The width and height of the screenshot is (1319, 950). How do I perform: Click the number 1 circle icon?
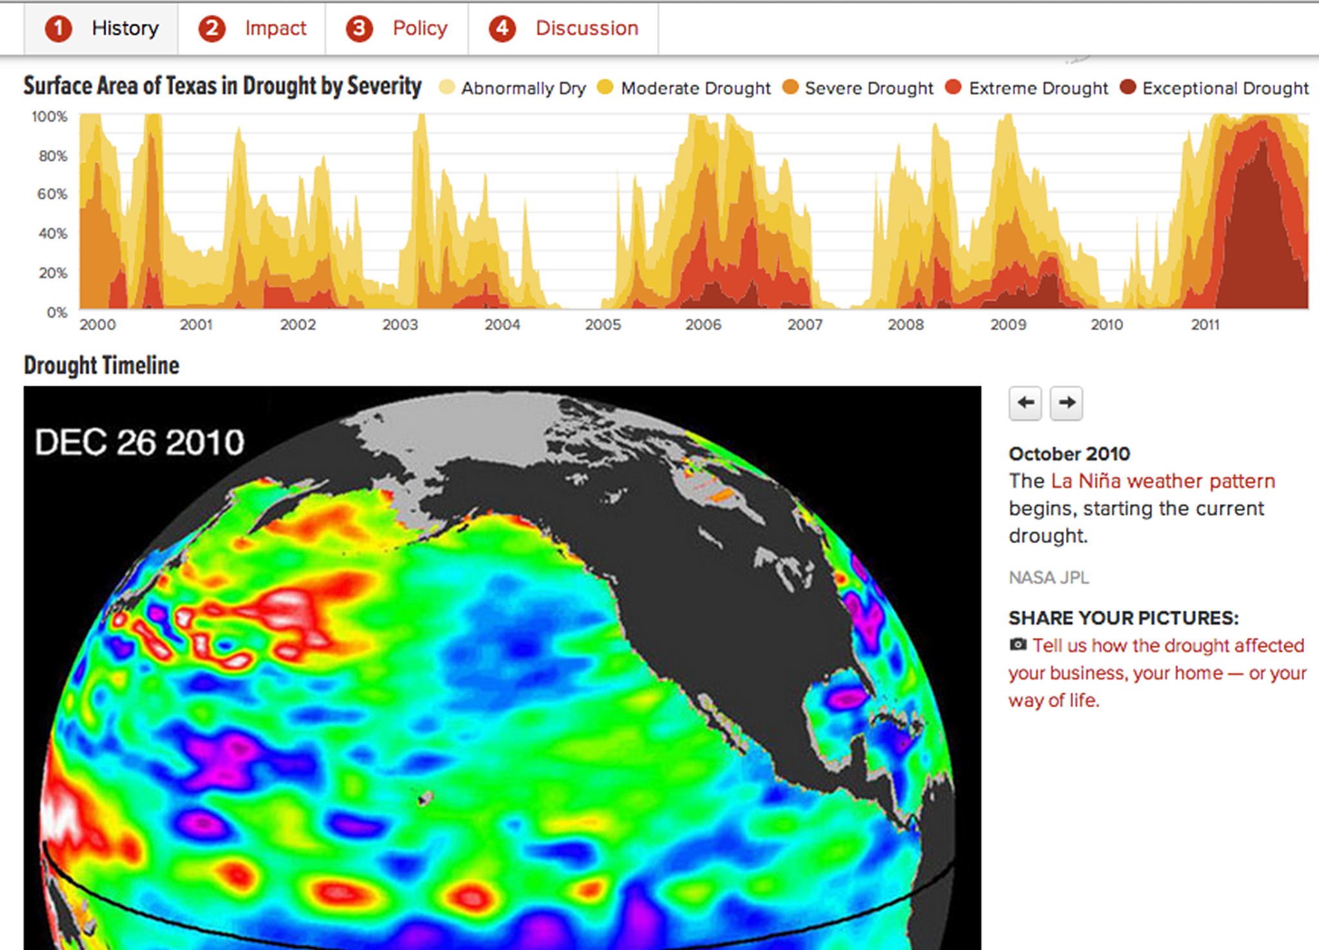tap(58, 29)
